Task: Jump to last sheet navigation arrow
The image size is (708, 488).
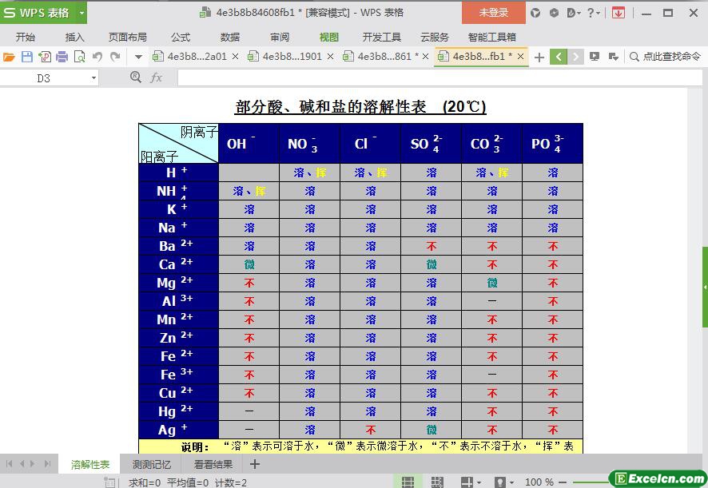Action: tap(47, 463)
